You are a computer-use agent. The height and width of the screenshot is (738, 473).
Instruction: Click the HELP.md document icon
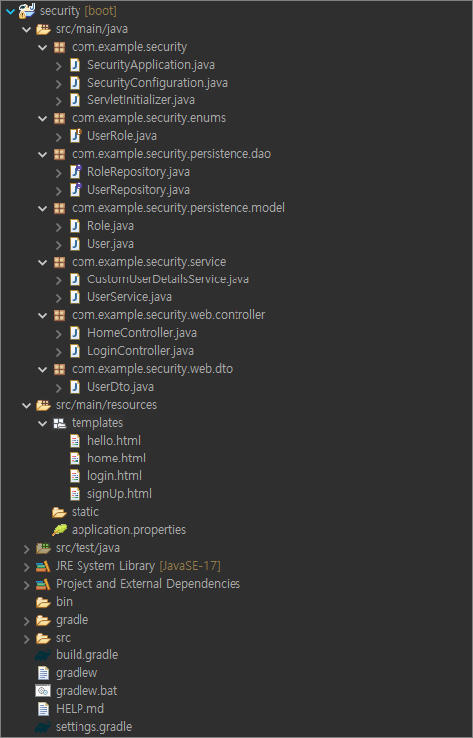[x=43, y=709]
